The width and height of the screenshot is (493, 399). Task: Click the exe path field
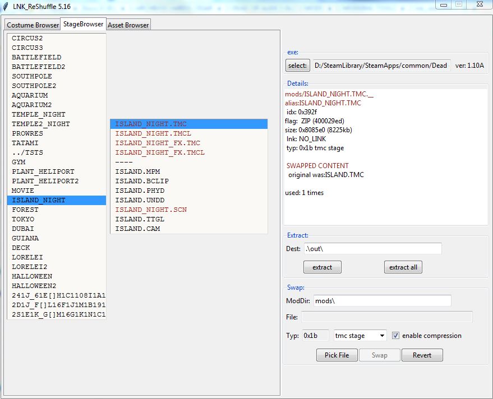tap(381, 66)
